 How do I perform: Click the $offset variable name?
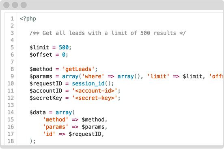pyautogui.click(x=41, y=55)
